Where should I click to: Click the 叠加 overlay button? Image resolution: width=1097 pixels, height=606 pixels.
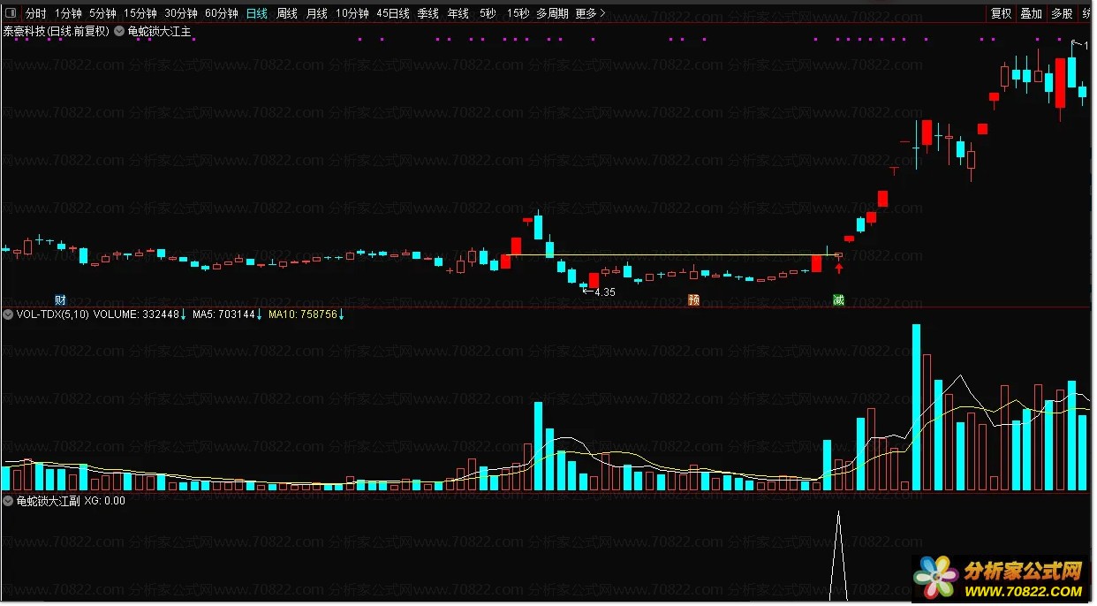[x=1031, y=13]
